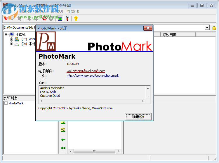Click the red heart toolbar icon
Screen dimensions: 219x163
tap(6, 18)
